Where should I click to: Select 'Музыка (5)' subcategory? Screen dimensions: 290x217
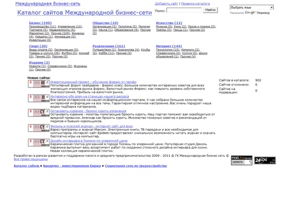164,27
